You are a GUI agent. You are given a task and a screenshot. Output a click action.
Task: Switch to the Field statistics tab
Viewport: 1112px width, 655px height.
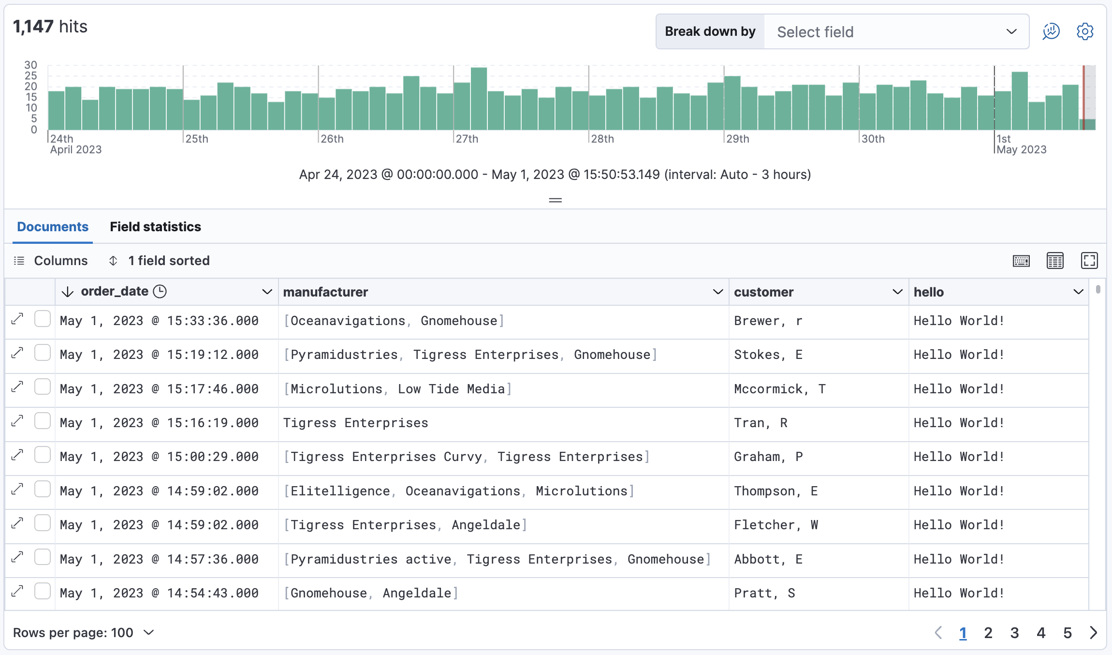pos(155,227)
